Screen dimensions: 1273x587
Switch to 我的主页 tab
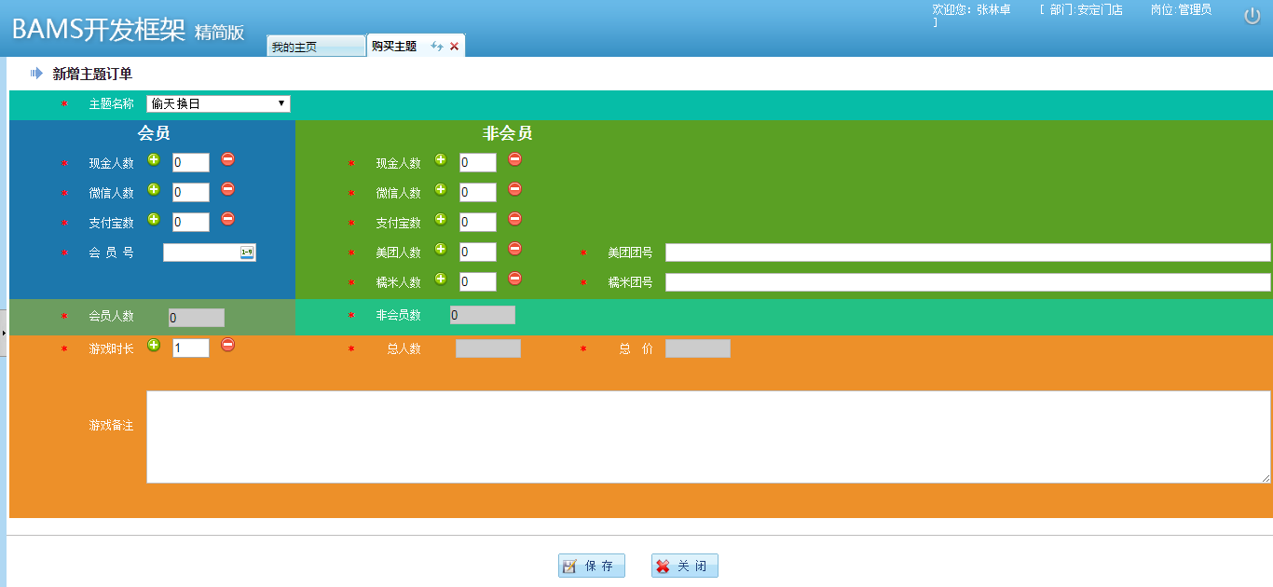pos(314,47)
